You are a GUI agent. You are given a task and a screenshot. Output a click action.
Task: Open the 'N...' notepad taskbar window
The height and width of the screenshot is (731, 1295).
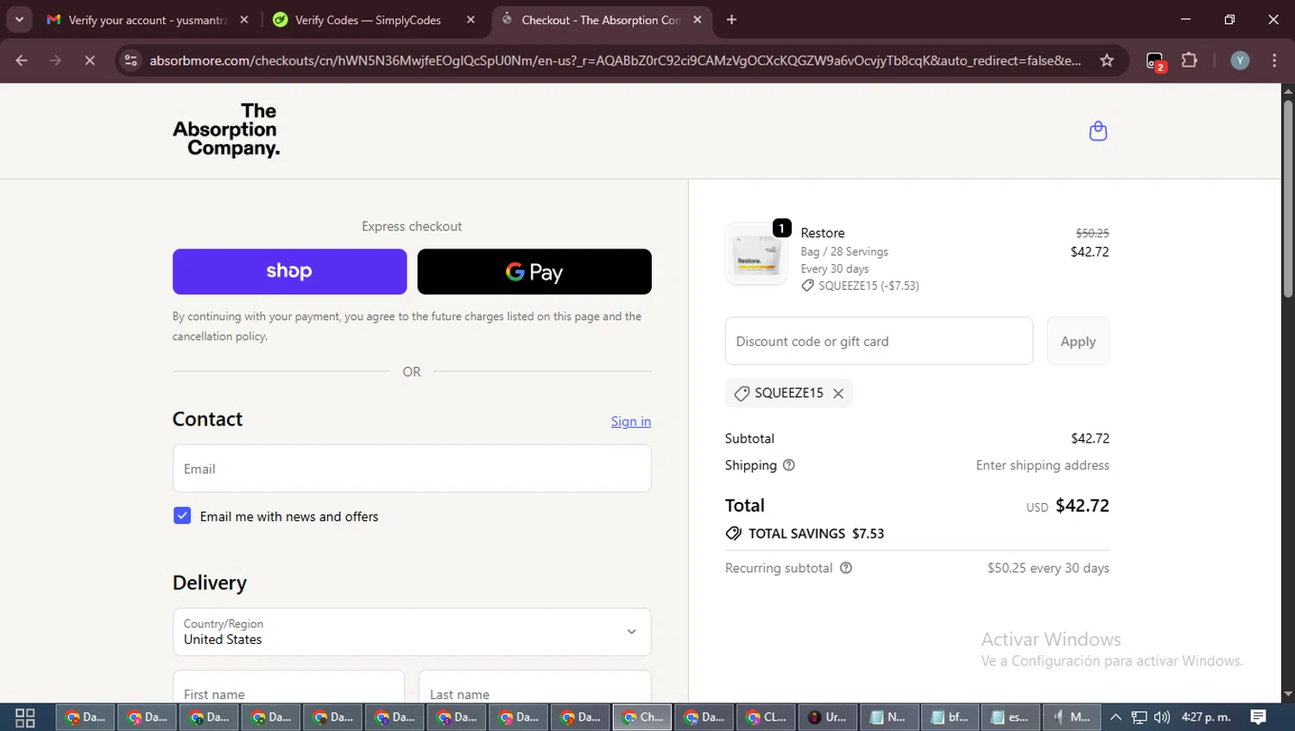(x=889, y=717)
